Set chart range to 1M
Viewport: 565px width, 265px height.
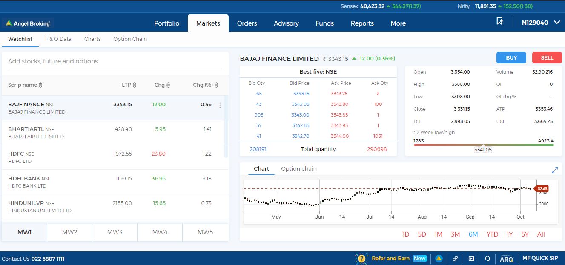(438, 234)
